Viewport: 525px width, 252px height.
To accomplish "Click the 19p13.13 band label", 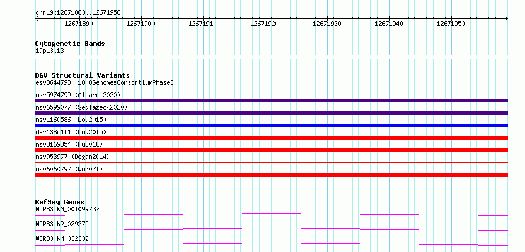I will click(50, 51).
